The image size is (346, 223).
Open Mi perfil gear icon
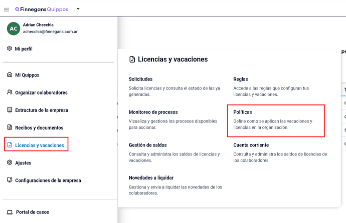[x=9, y=48]
